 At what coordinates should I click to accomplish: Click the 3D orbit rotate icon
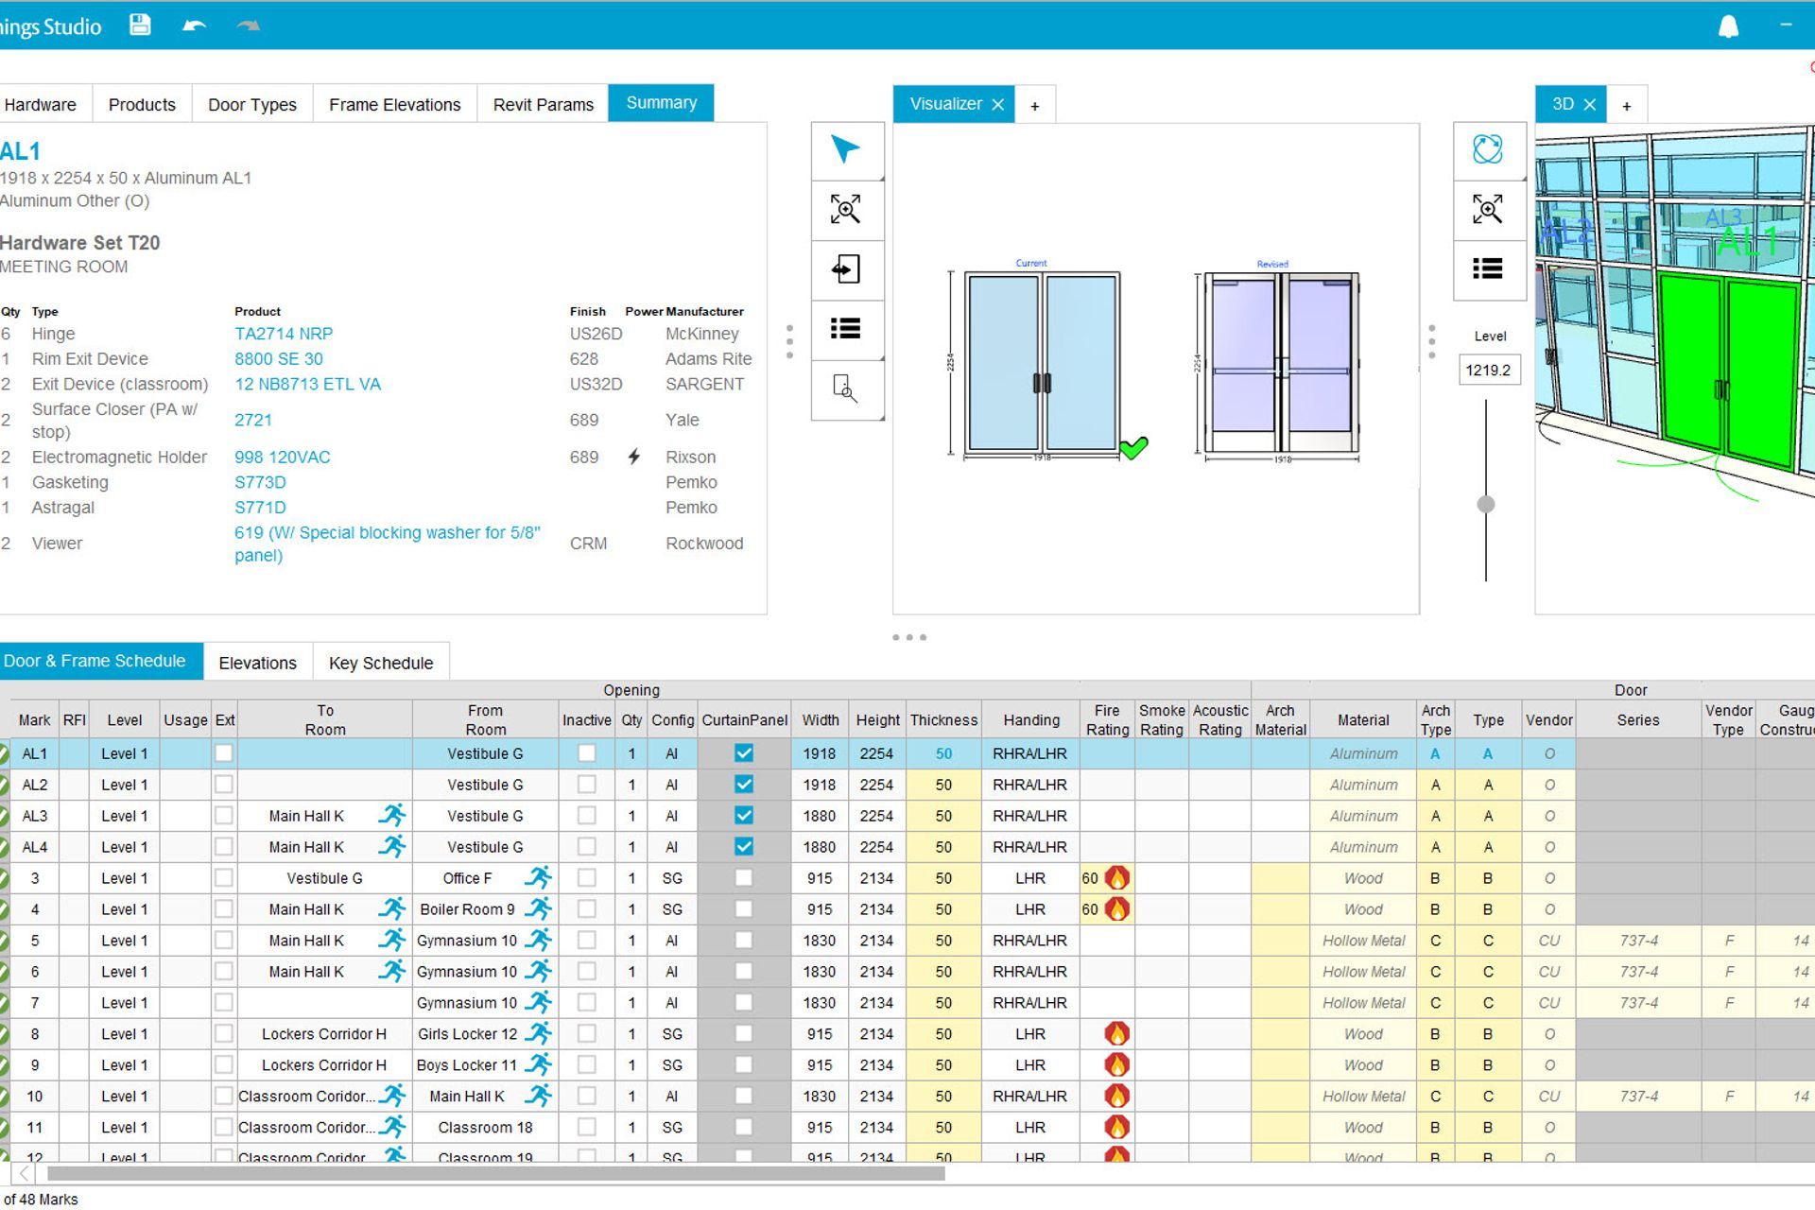[1487, 149]
